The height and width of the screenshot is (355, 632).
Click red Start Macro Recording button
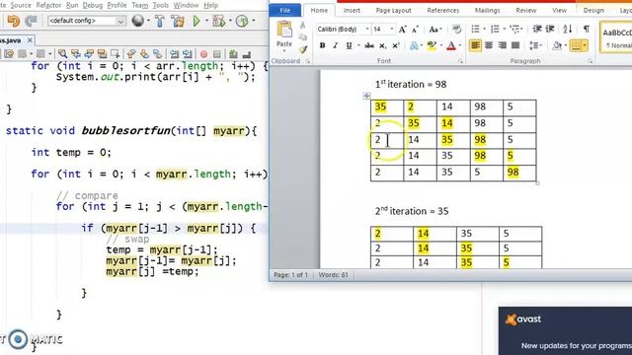click(204, 54)
